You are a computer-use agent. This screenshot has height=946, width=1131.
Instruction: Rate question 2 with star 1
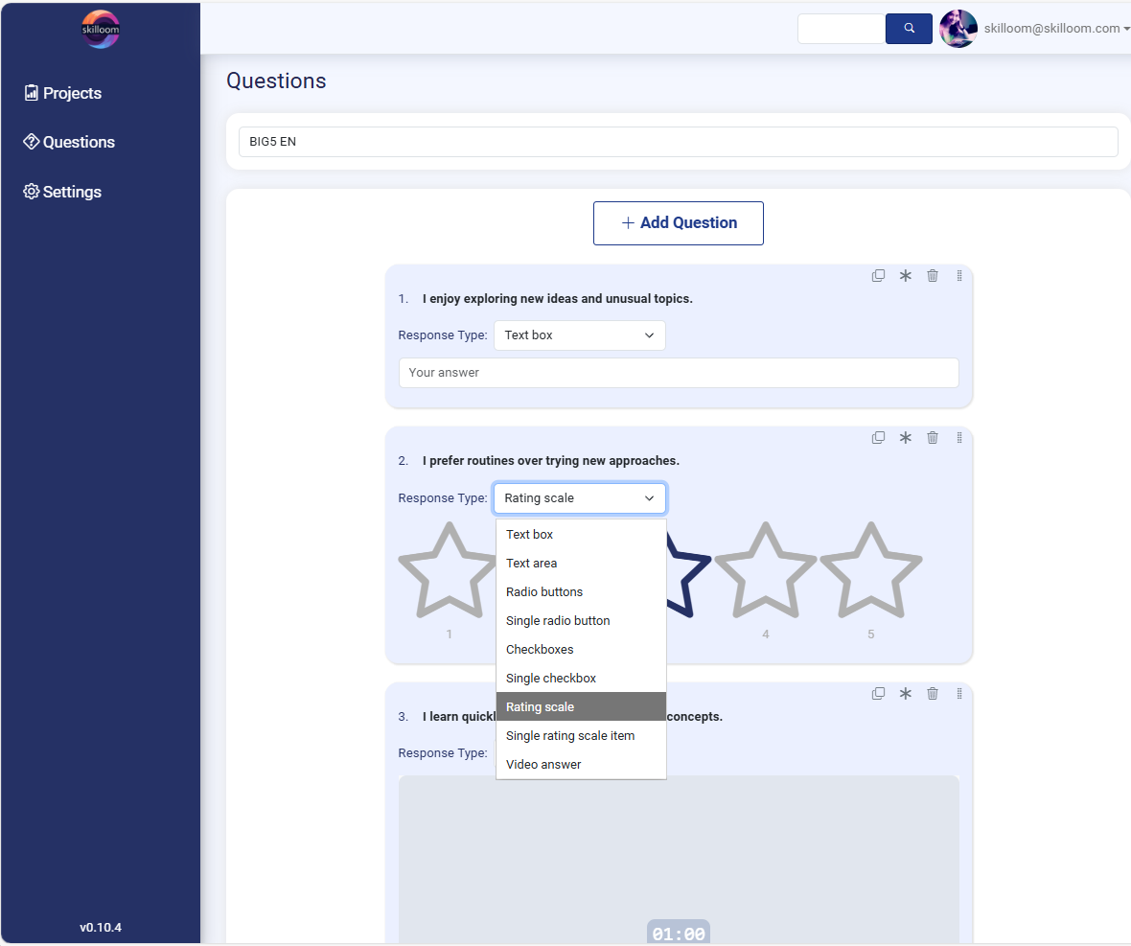pyautogui.click(x=449, y=571)
